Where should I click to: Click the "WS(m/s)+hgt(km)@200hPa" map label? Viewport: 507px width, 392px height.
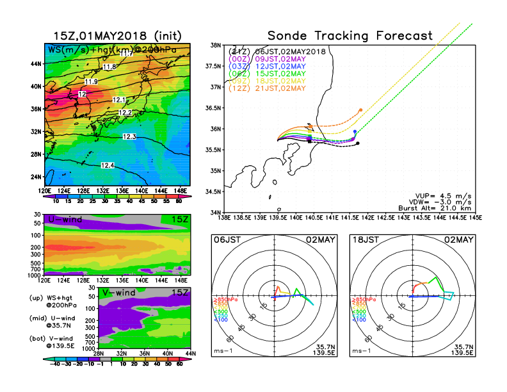[112, 50]
